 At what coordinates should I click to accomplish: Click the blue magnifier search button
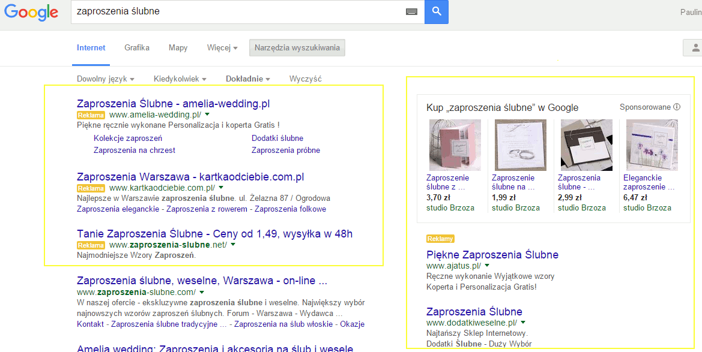(x=437, y=11)
